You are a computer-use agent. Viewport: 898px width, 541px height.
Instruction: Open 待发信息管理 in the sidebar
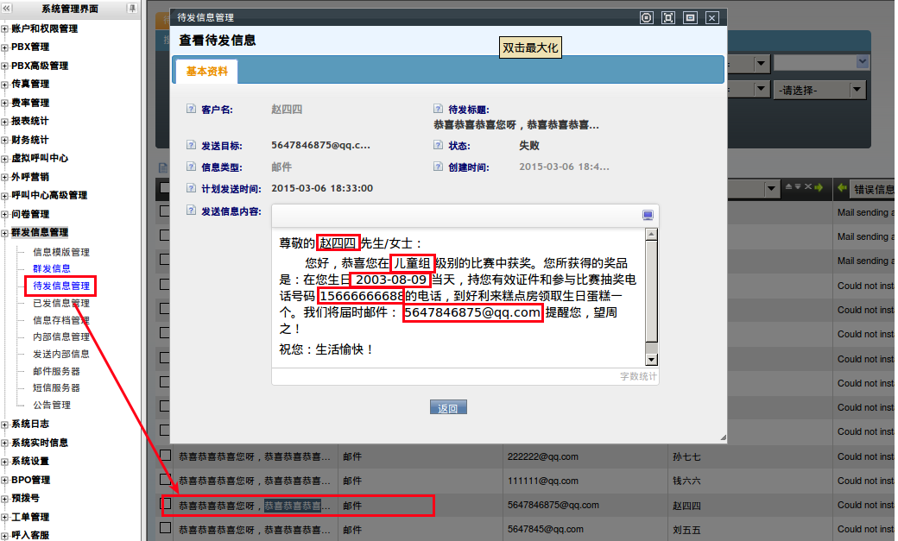click(60, 286)
